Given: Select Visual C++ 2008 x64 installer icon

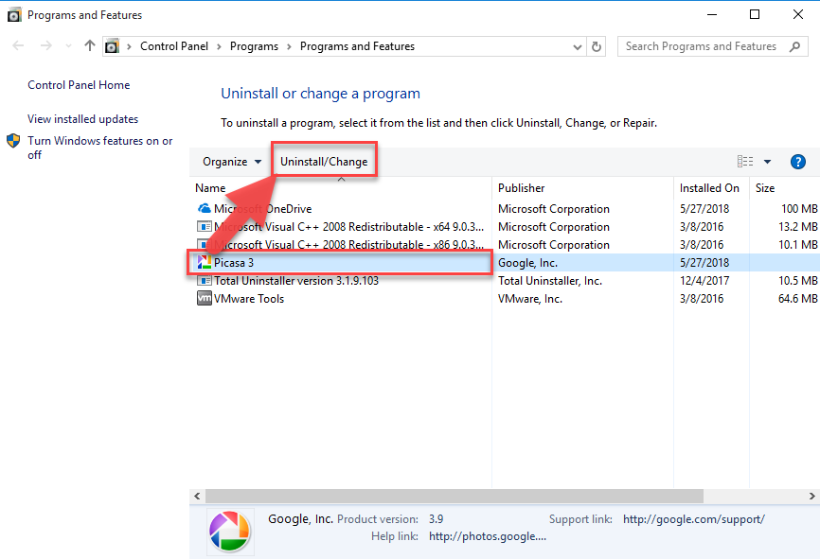Looking at the screenshot, I should pos(204,227).
